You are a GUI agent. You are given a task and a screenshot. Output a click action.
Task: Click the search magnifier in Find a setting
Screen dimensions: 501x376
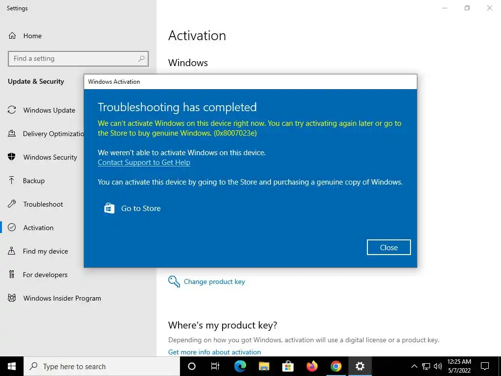[141, 59]
